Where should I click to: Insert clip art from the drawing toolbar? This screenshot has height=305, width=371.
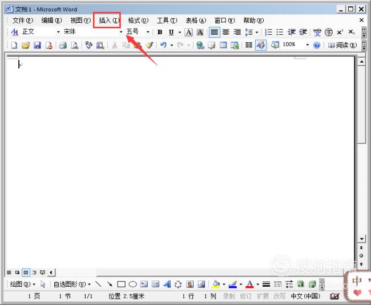(189, 284)
